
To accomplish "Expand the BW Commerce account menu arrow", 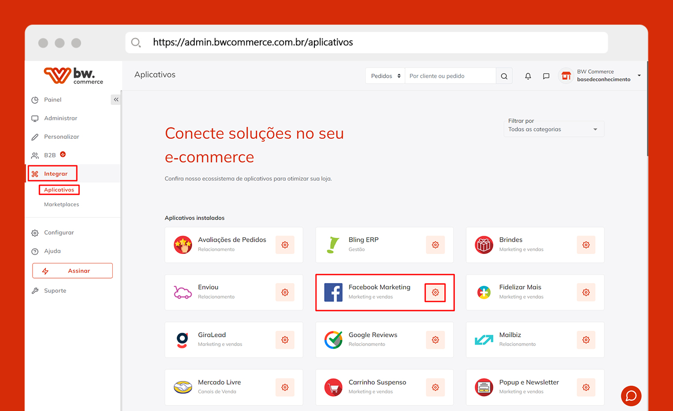I will click(639, 76).
